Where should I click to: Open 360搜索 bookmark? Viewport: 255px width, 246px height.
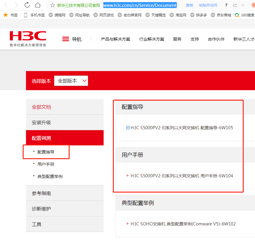tap(245, 15)
